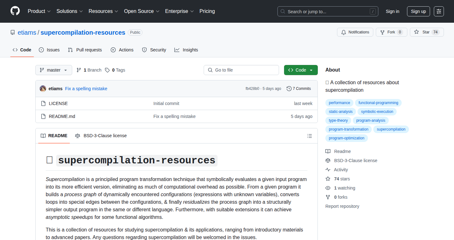Open the master branch dropdown

pos(54,70)
